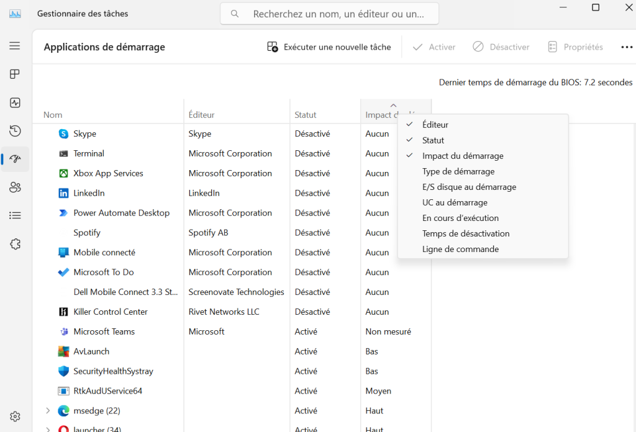Open the Services puzzle icon in sidebar
The width and height of the screenshot is (636, 432).
click(15, 244)
